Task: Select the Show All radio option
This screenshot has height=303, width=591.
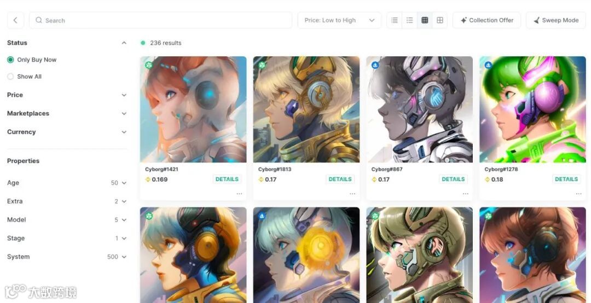Action: [x=24, y=77]
